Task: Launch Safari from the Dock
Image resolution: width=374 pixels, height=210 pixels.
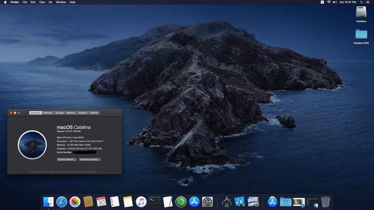Action: coord(62,202)
